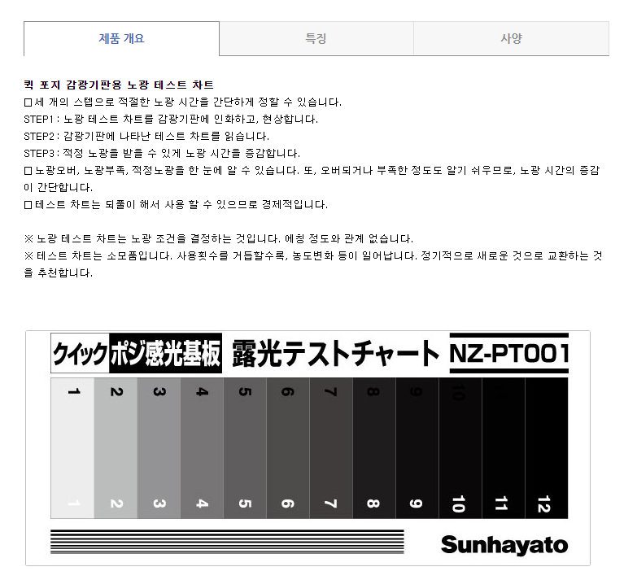This screenshot has height=580, width=637.
Task: Click the step 10 black strip
Action: point(460,447)
